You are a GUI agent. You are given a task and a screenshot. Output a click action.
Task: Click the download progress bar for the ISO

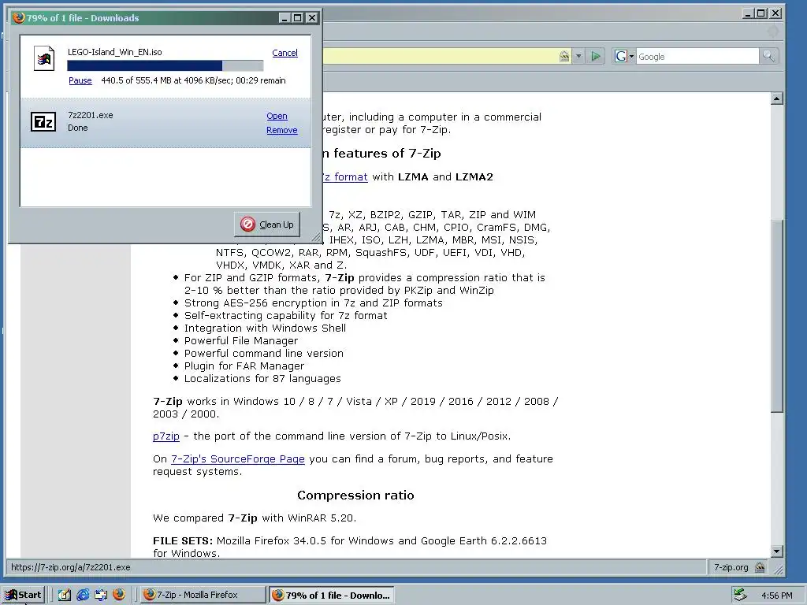[x=165, y=65]
